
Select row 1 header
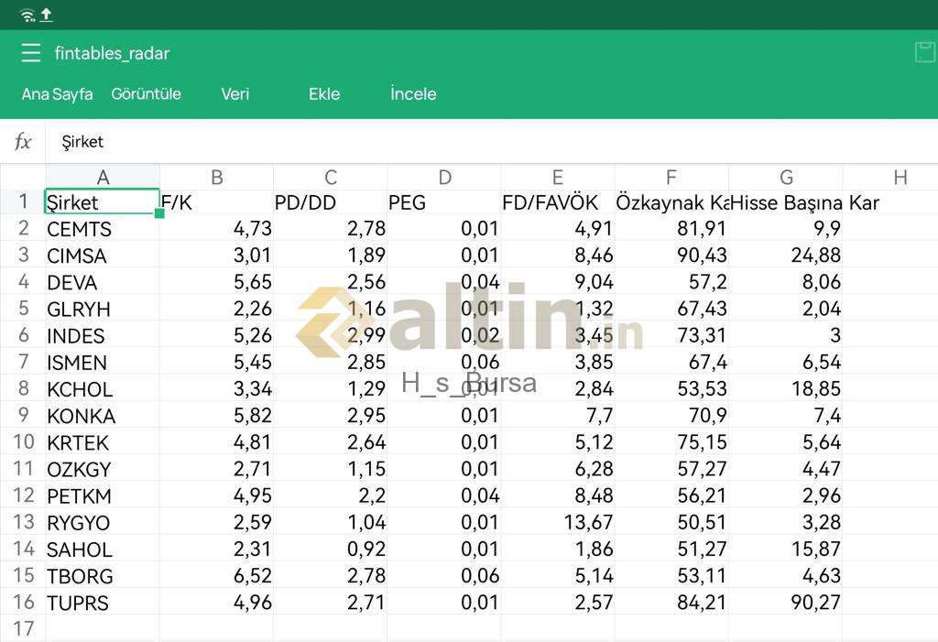point(23,201)
